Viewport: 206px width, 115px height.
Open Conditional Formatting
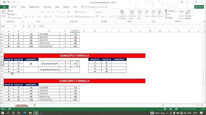pyautogui.click(x=122, y=15)
